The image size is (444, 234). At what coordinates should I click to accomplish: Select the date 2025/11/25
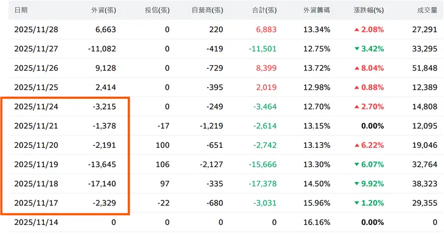click(x=36, y=87)
